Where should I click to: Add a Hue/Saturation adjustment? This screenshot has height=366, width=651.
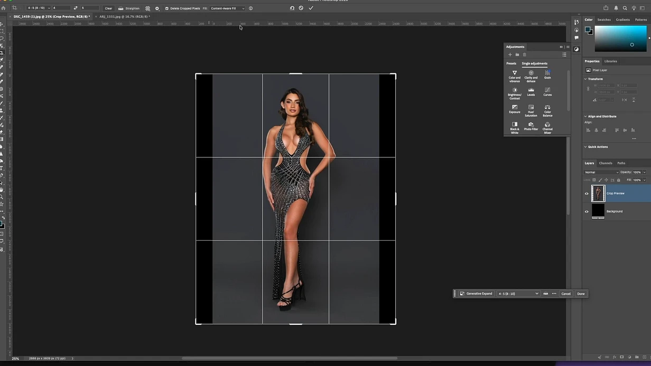tap(531, 111)
